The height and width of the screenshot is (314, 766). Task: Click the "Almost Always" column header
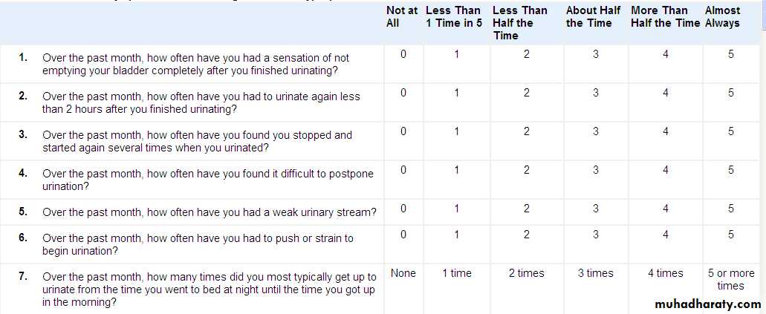pyautogui.click(x=722, y=16)
